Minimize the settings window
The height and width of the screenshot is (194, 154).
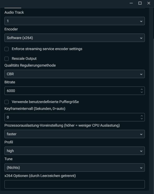click(131, 3)
